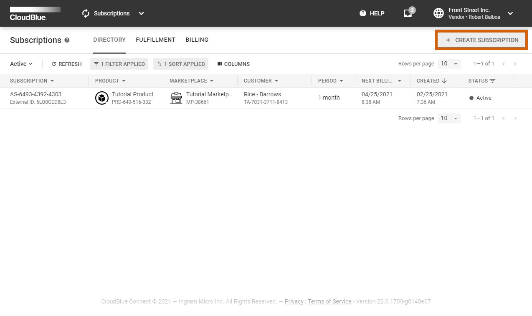Click the globe account icon

point(438,13)
